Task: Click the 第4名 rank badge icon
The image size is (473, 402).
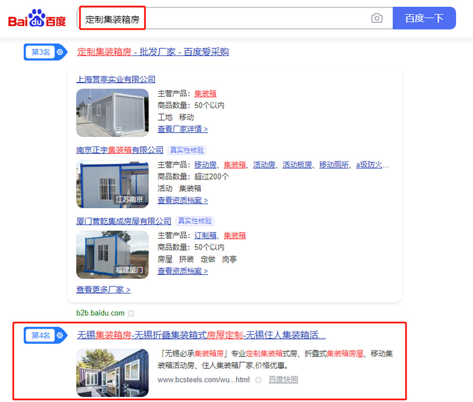Action: (x=45, y=335)
